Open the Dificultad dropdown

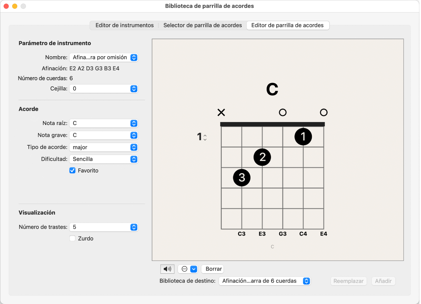click(x=103, y=159)
